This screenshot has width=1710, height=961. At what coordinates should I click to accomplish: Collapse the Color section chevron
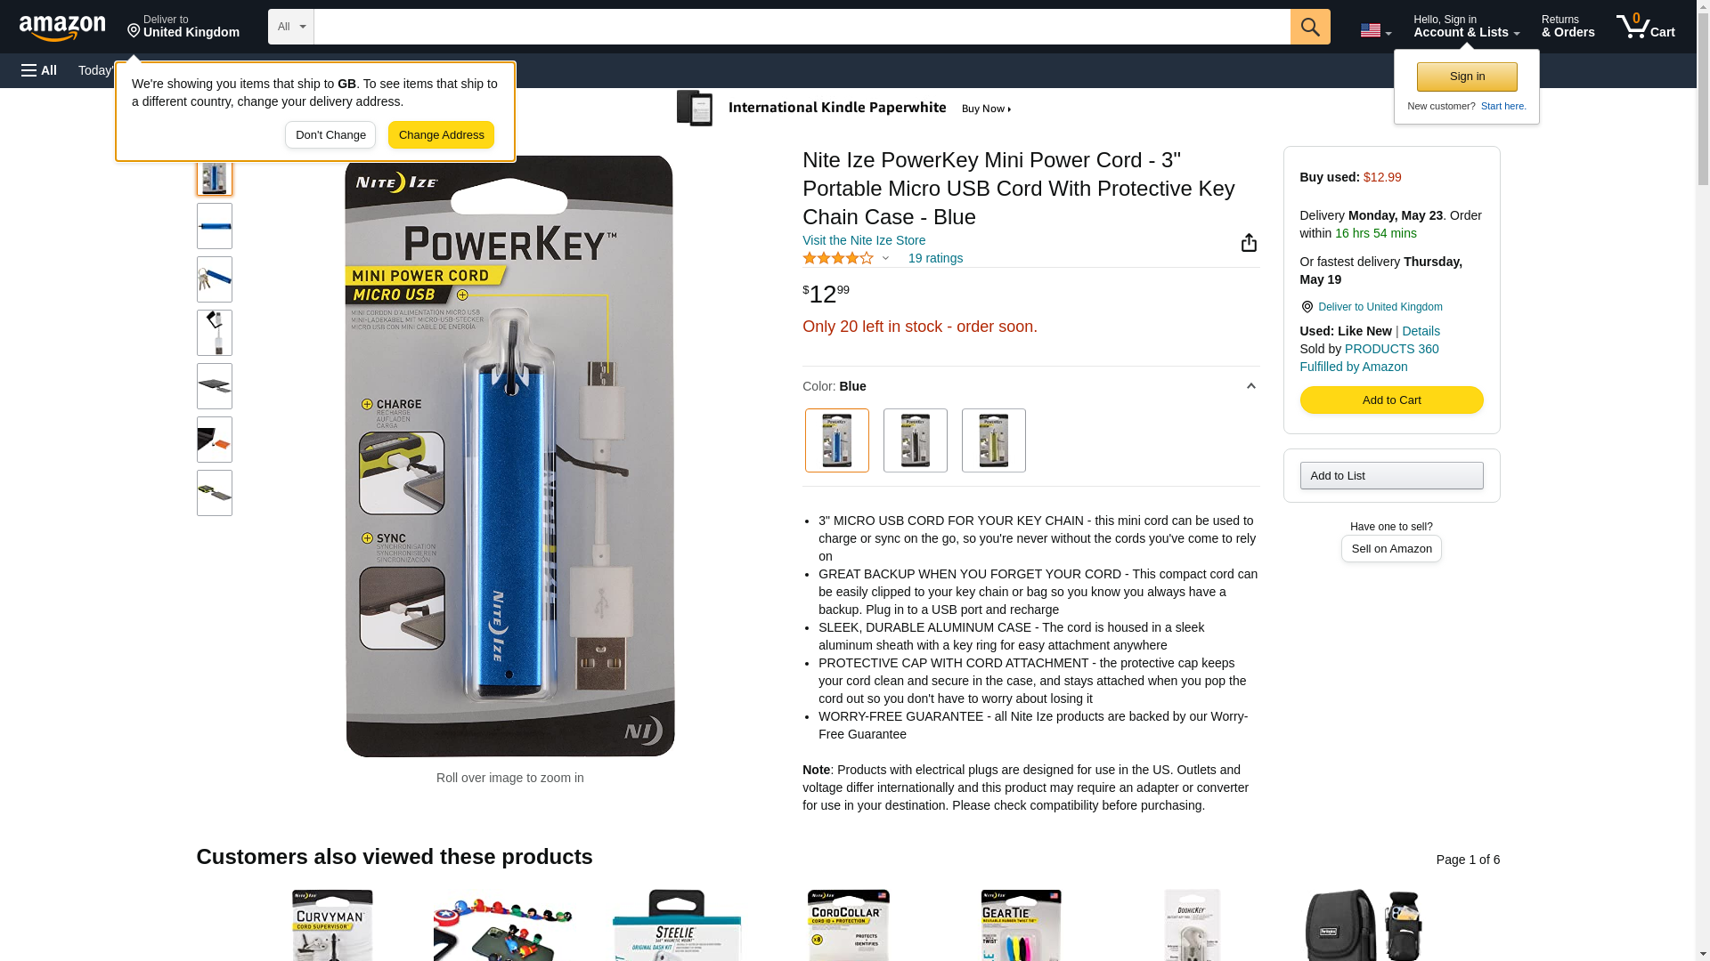coord(1250,386)
